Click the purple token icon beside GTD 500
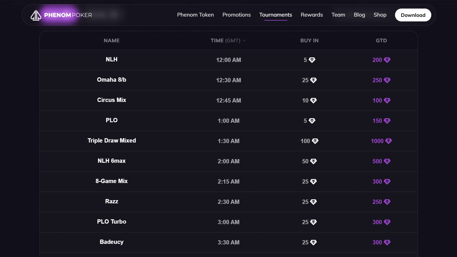The height and width of the screenshot is (257, 457). coord(387,161)
